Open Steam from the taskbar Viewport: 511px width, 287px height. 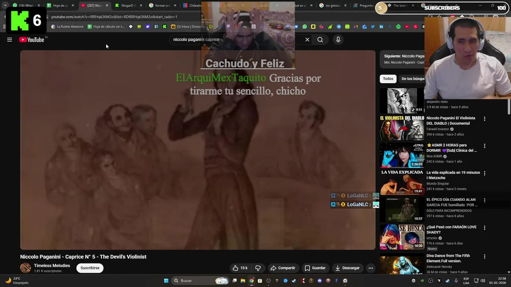[x=294, y=281]
